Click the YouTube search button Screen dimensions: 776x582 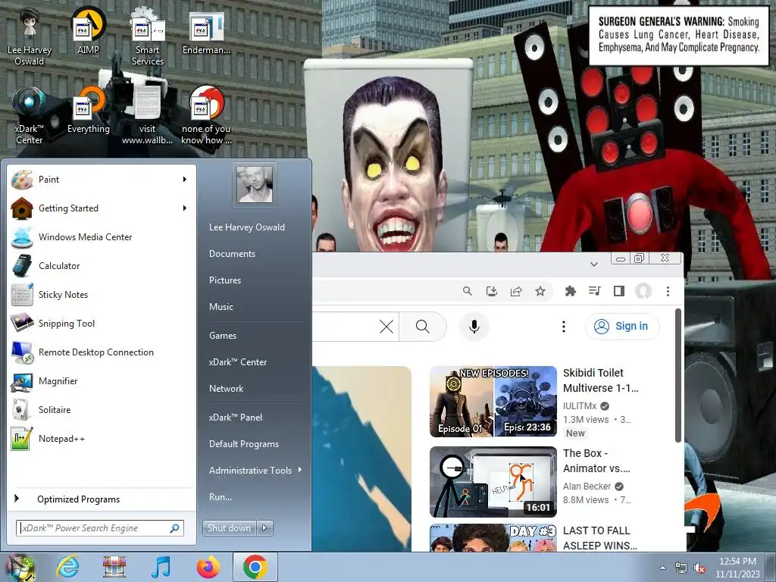pyautogui.click(x=423, y=326)
